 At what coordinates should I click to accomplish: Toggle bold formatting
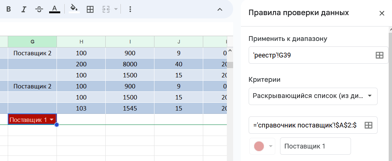coord(8,10)
